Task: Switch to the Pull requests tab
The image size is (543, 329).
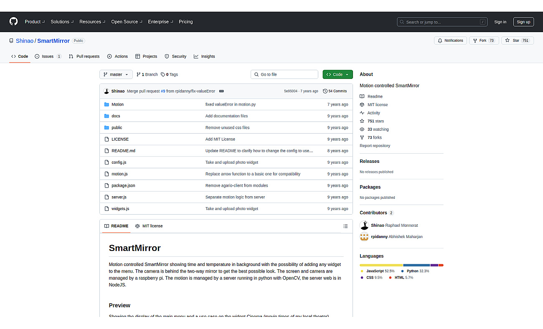Action: point(84,56)
